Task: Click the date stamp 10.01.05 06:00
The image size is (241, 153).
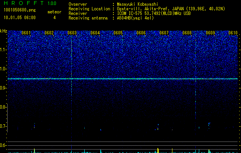Action: point(20,18)
